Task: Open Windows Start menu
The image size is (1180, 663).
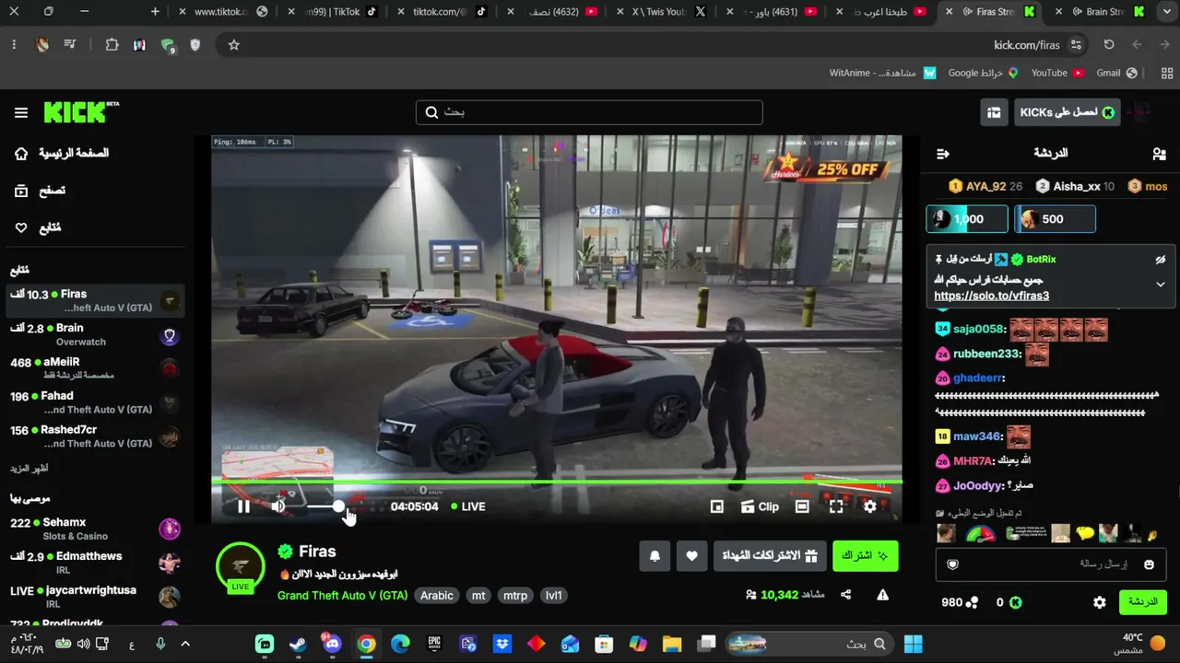Action: pos(913,644)
